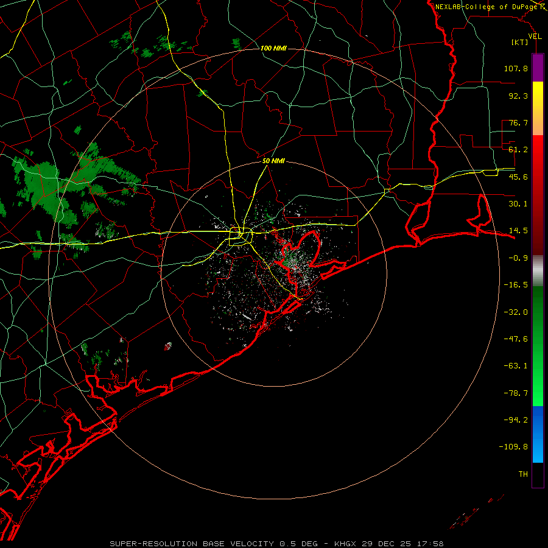The image size is (548, 548).
Task: Click the -78.7 velocity scale value
Action: tap(516, 393)
